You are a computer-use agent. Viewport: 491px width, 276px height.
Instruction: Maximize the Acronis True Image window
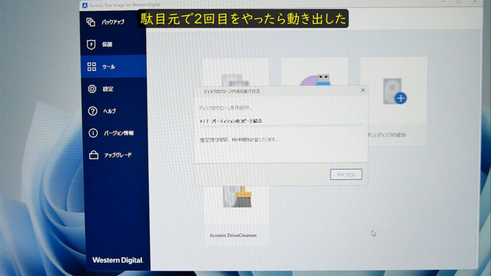click(x=458, y=2)
